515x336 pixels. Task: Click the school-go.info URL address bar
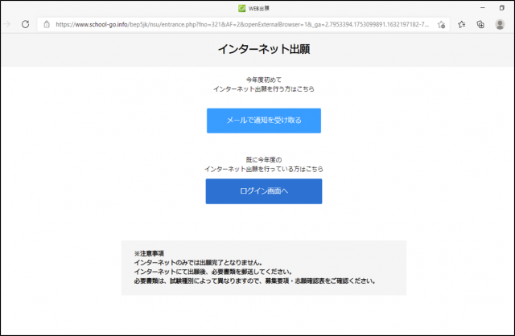(242, 24)
